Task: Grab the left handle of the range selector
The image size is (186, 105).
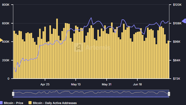Action: pyautogui.click(x=13, y=94)
